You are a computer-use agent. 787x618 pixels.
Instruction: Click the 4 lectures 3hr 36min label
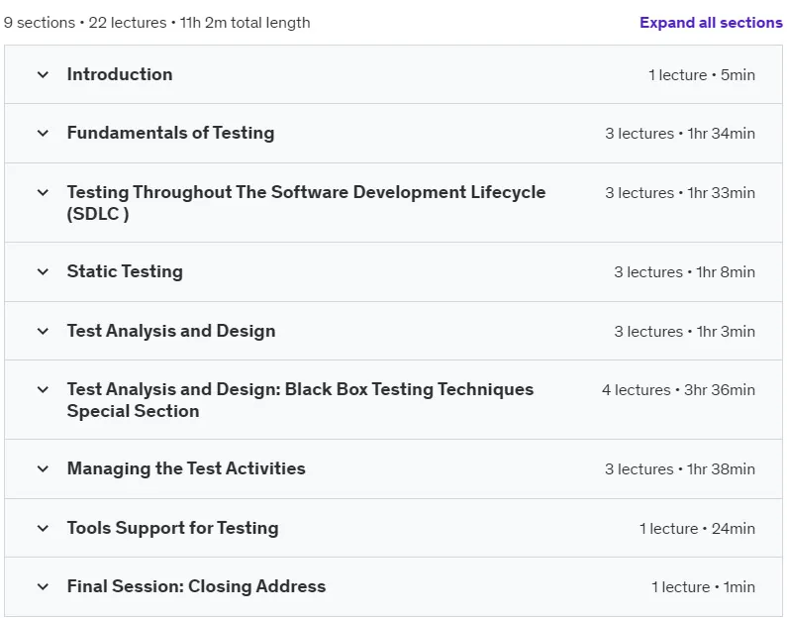tap(678, 390)
